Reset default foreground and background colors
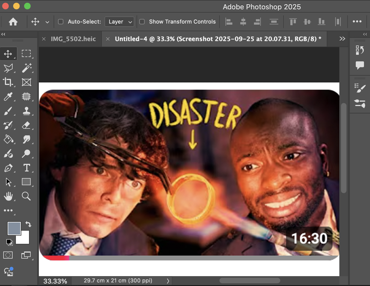The image size is (370, 286). click(9, 242)
